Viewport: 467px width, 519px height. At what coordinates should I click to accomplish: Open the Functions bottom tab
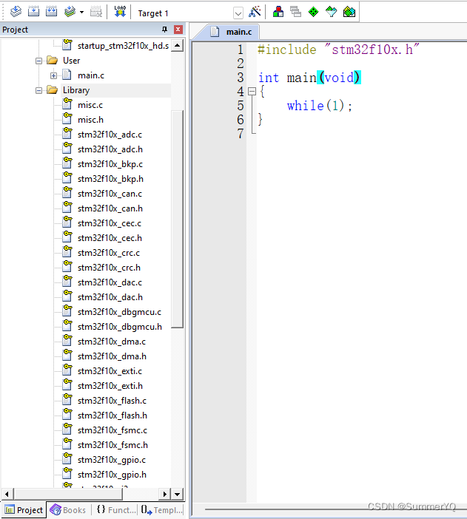point(116,510)
